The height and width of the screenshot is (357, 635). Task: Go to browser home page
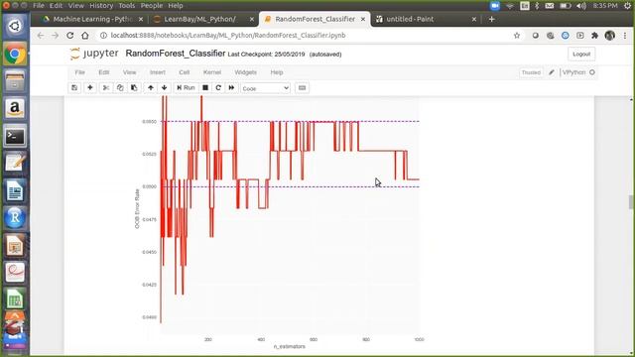(x=85, y=36)
